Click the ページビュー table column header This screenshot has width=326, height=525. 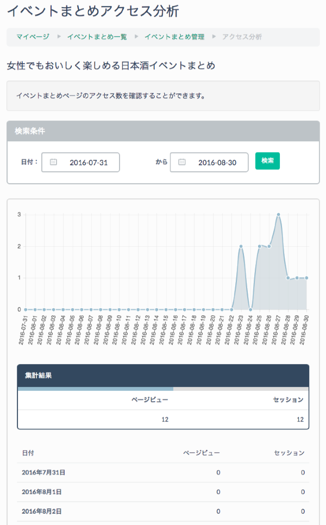tap(201, 453)
